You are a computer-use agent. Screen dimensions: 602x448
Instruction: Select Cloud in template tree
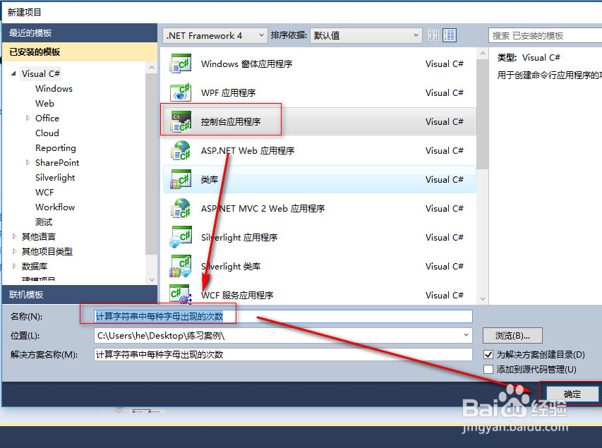click(x=47, y=133)
